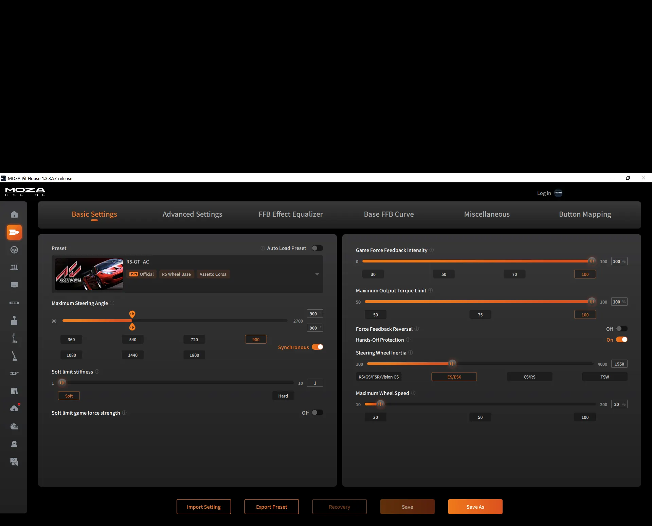Go to the Home page in sidebar
This screenshot has width=652, height=526.
(14, 214)
